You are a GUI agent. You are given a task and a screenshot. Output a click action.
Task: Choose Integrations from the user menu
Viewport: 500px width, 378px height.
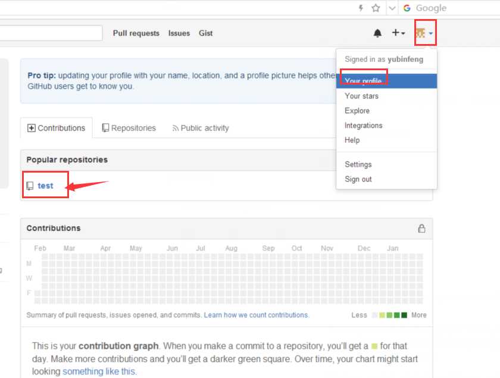[386, 126]
